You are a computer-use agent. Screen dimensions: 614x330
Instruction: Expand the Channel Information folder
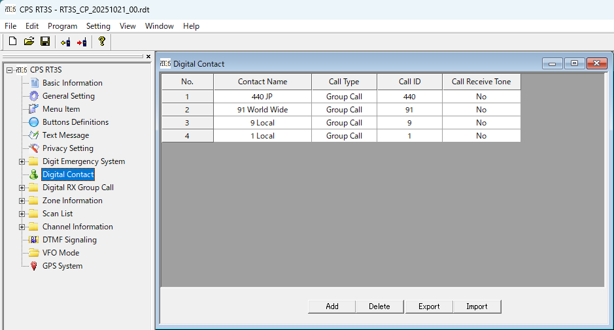(x=22, y=227)
